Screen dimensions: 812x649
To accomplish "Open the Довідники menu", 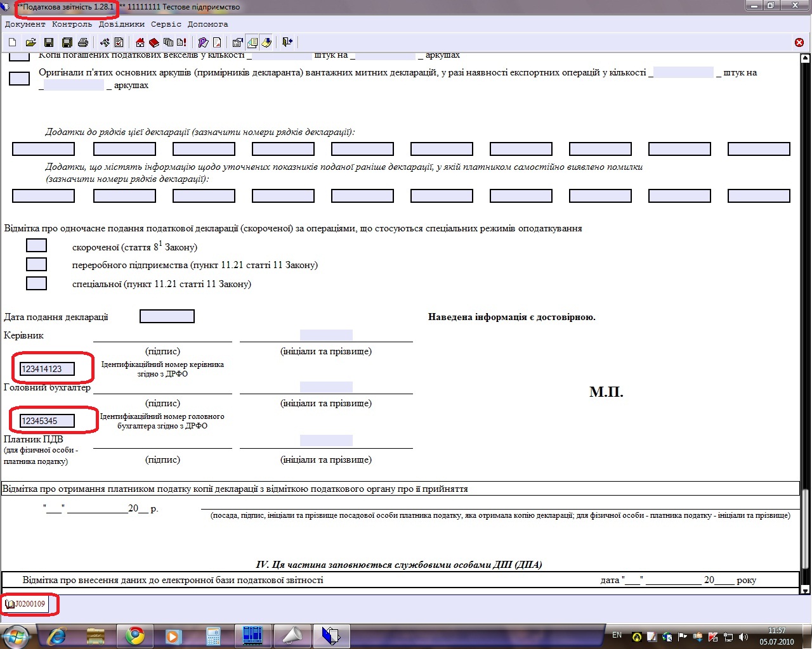I will coord(121,24).
